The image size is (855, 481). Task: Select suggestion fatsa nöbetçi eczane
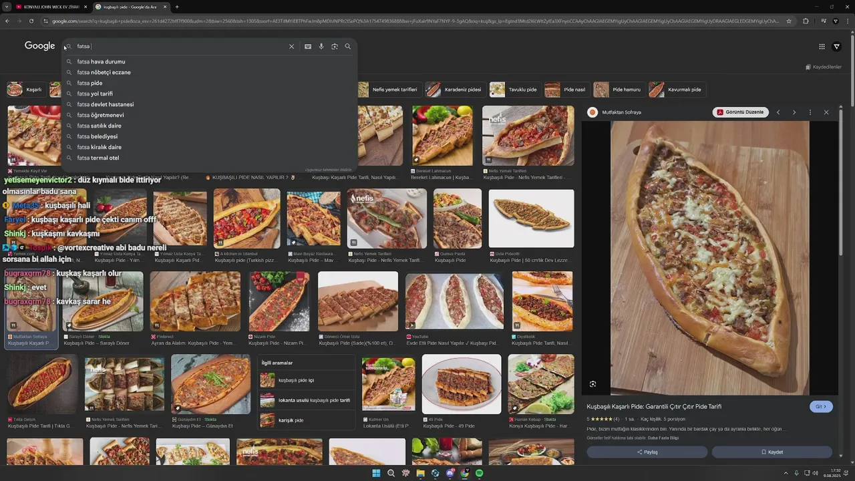(x=210, y=72)
